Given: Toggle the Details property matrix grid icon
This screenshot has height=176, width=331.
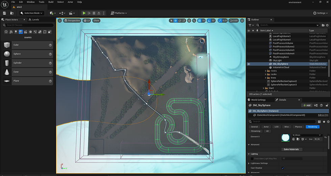Looking at the screenshot, I should [320, 122].
